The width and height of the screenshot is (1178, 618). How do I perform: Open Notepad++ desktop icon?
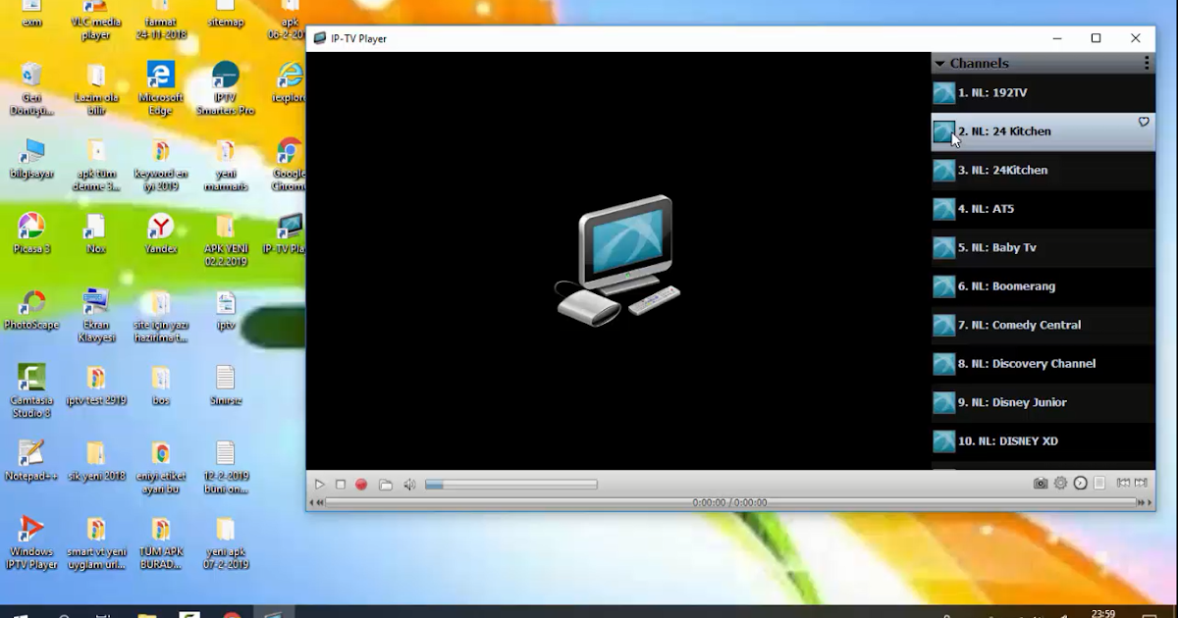coord(31,459)
